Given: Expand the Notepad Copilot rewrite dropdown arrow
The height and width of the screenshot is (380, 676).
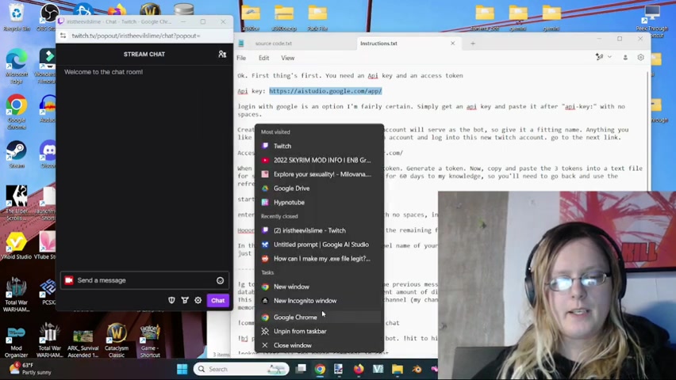Looking at the screenshot, I should point(609,57).
